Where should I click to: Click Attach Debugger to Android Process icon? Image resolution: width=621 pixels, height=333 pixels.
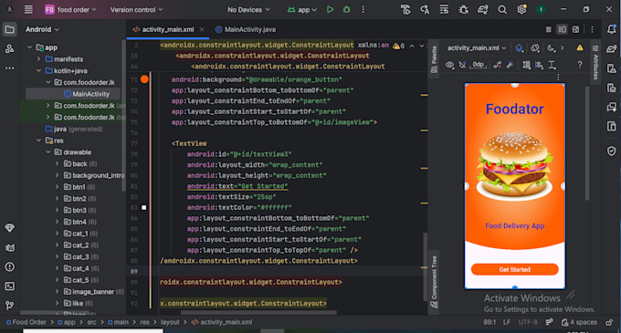[x=463, y=9]
